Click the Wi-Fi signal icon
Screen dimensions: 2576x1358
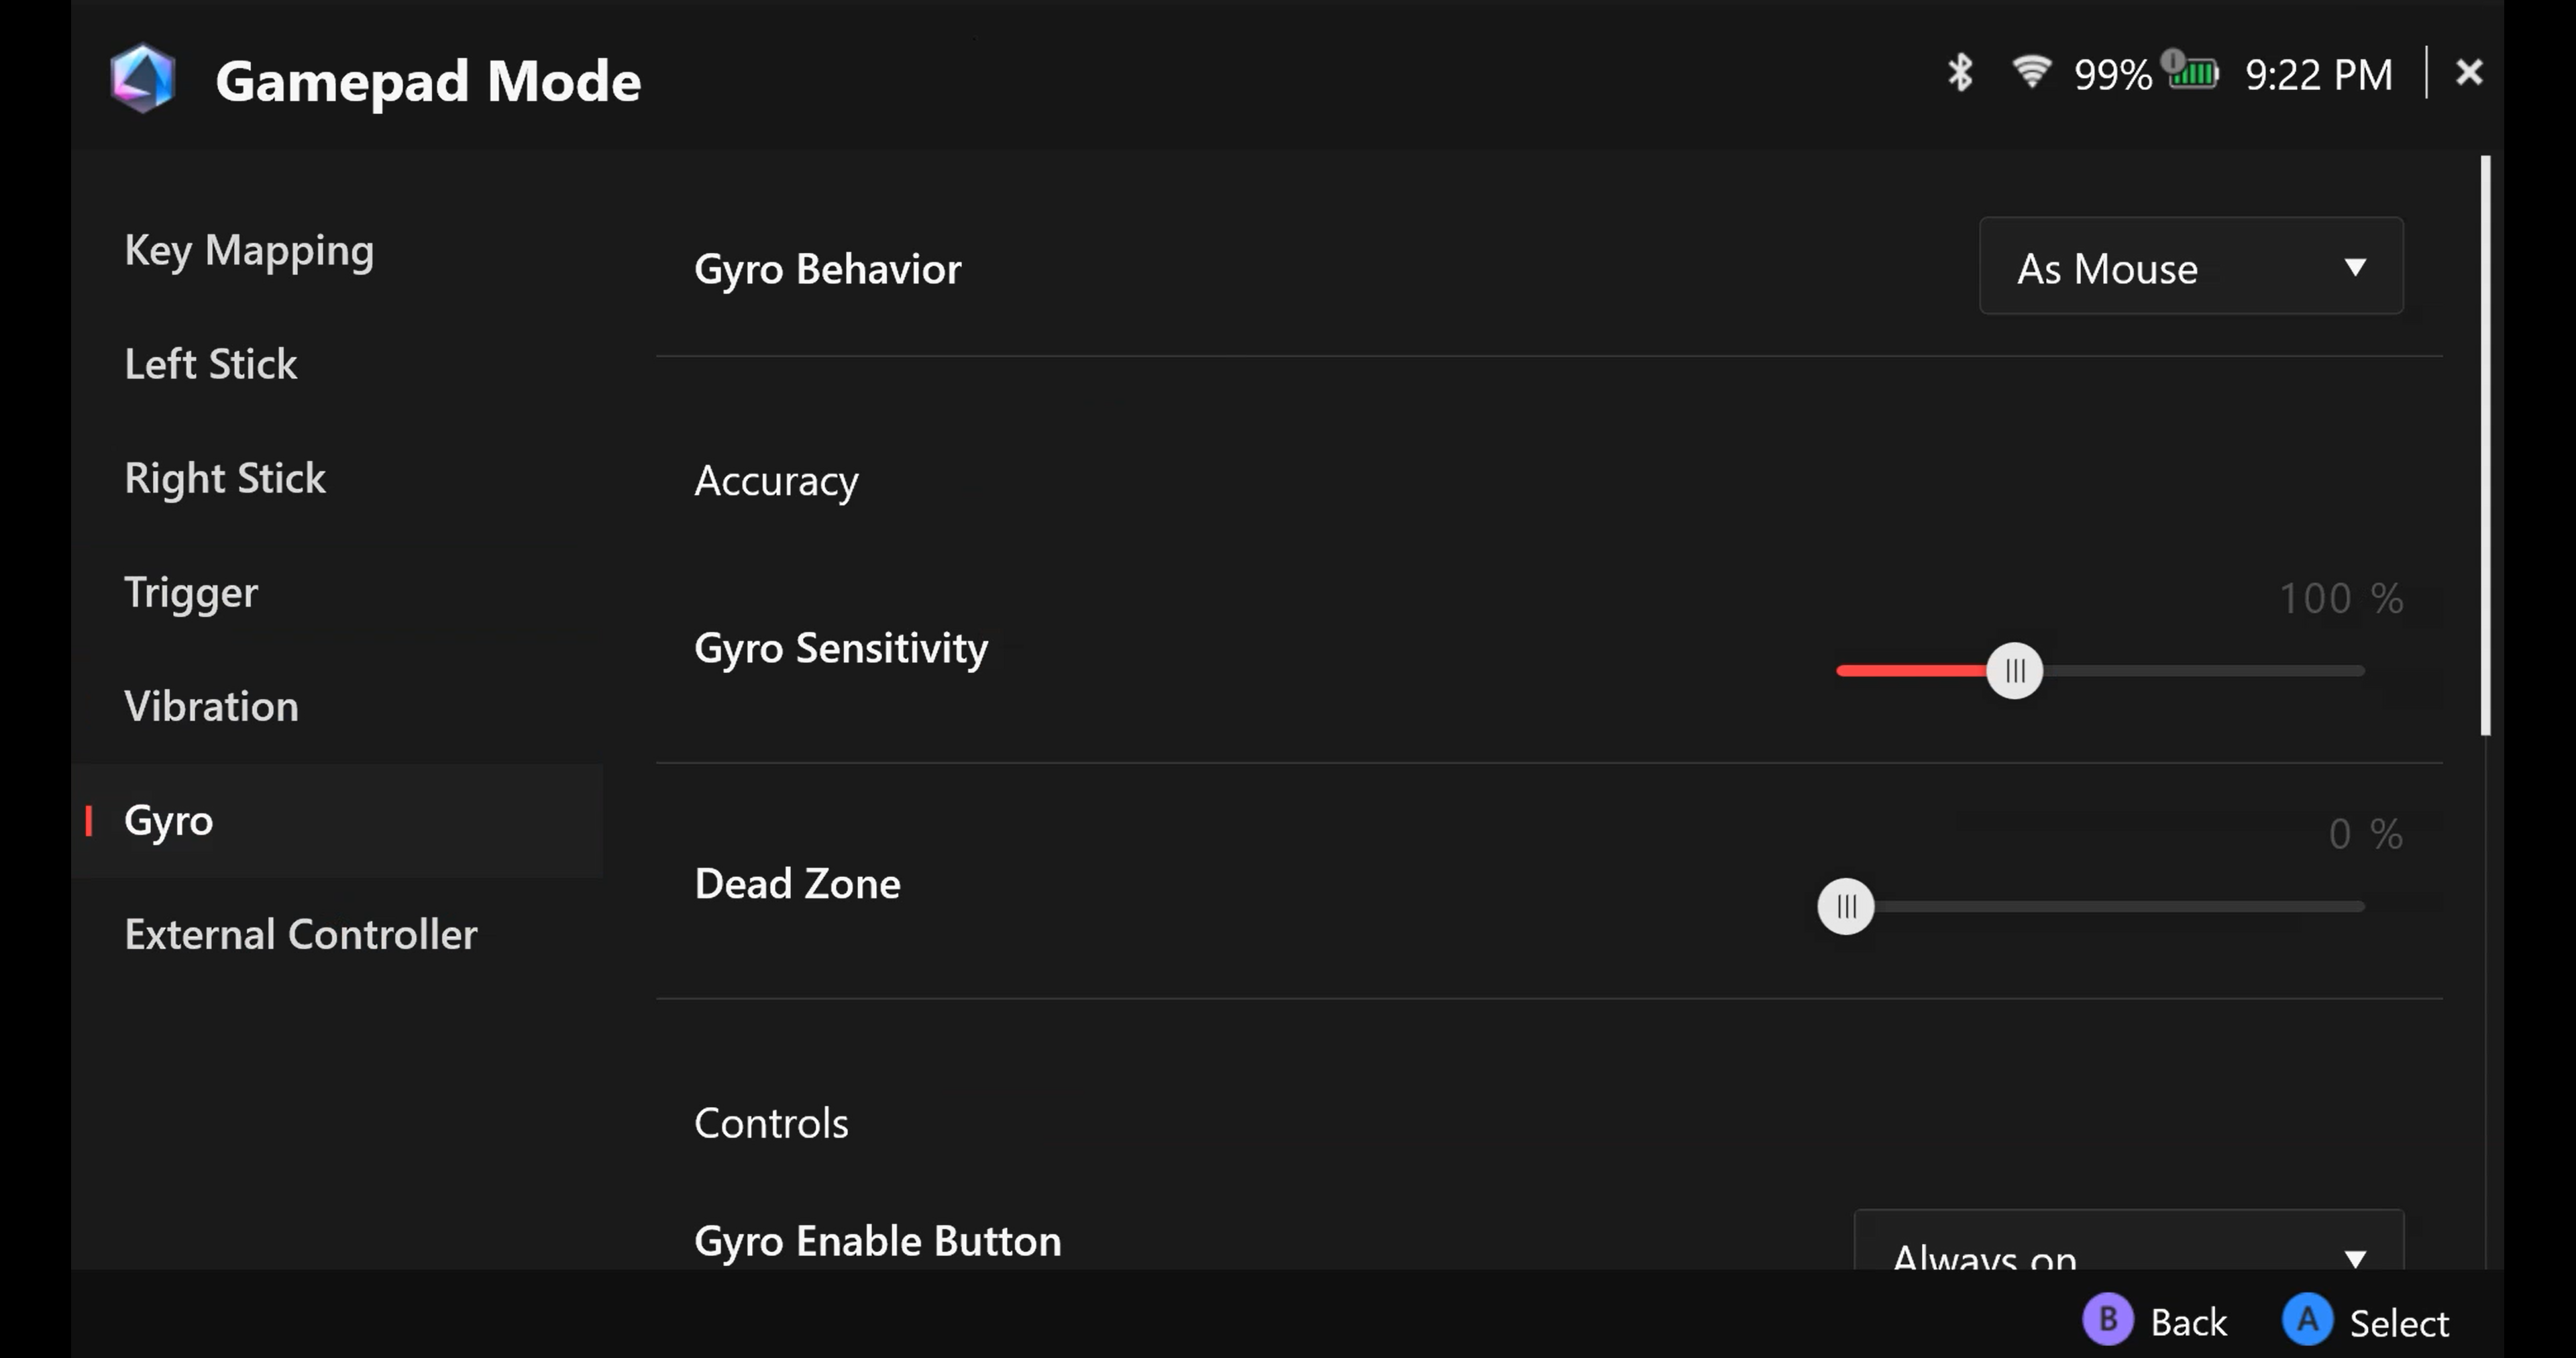2031,72
